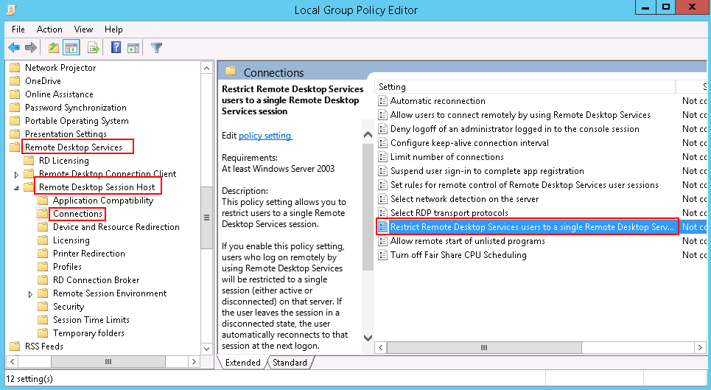Click the Back arrow toolbar icon

(x=14, y=47)
